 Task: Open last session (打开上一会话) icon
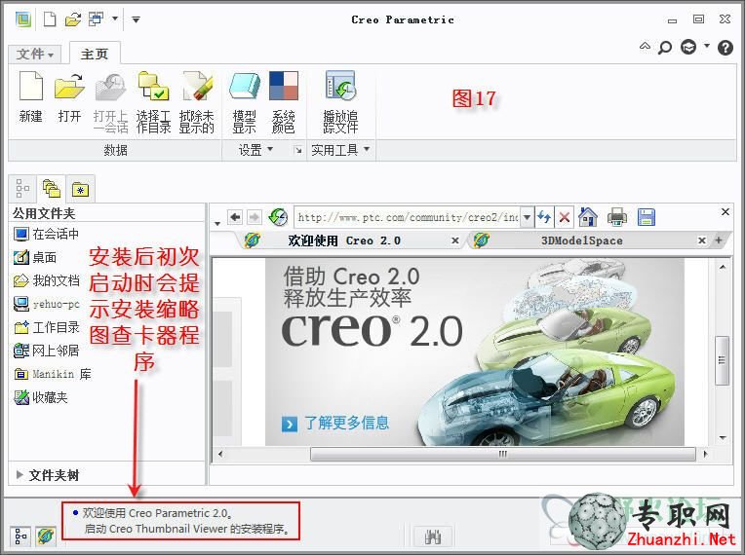tap(110, 88)
